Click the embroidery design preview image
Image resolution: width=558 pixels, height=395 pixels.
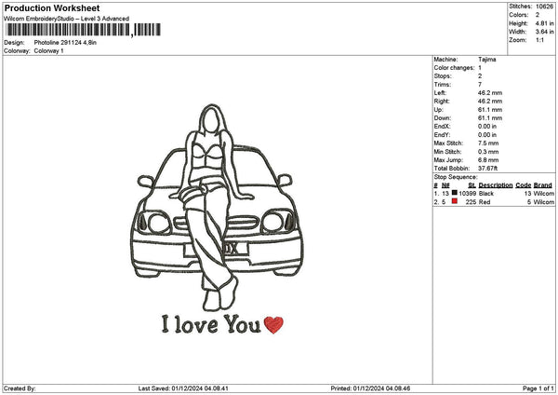click(x=217, y=219)
